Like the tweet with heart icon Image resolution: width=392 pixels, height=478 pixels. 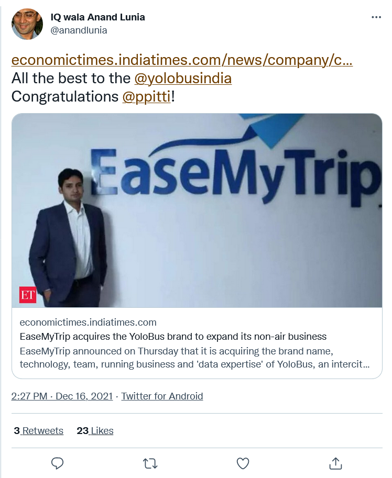pyautogui.click(x=243, y=463)
